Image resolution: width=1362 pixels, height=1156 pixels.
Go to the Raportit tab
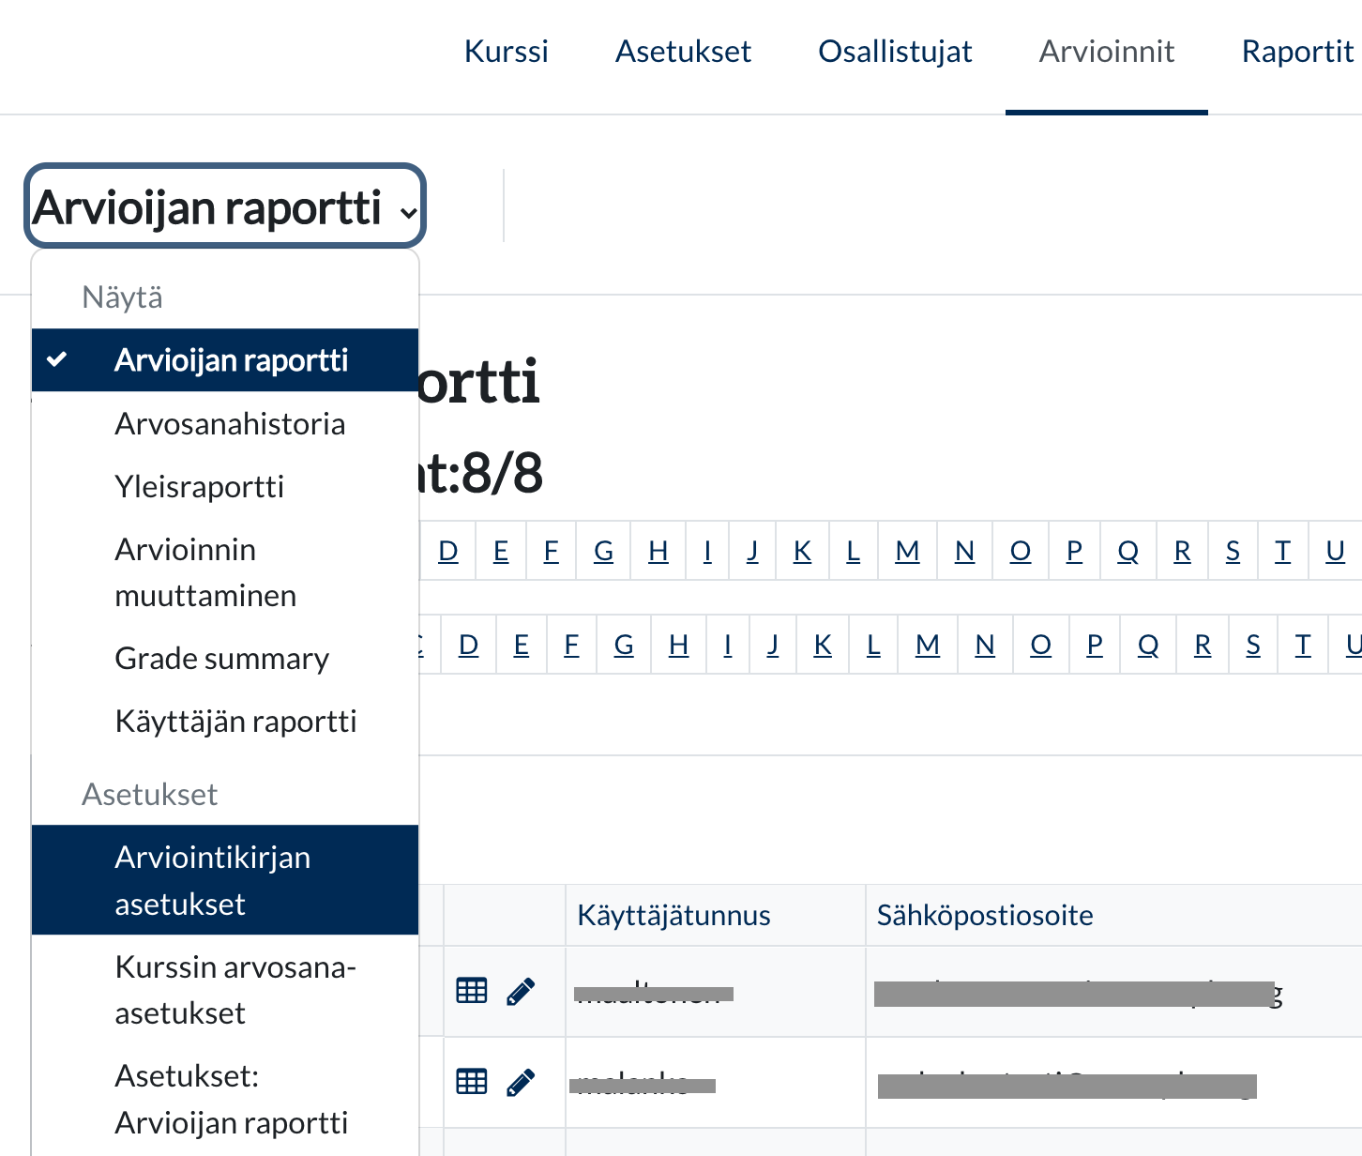point(1296,52)
